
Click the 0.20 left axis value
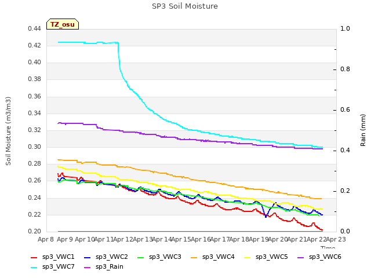[x=35, y=231]
